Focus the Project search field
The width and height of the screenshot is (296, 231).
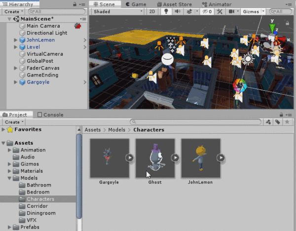[x=195, y=122]
